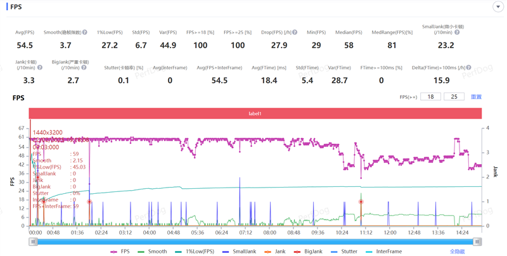The width and height of the screenshot is (507, 256).
Task: Collapse the FPS panel with the arrow
Action: pyautogui.click(x=498, y=7)
